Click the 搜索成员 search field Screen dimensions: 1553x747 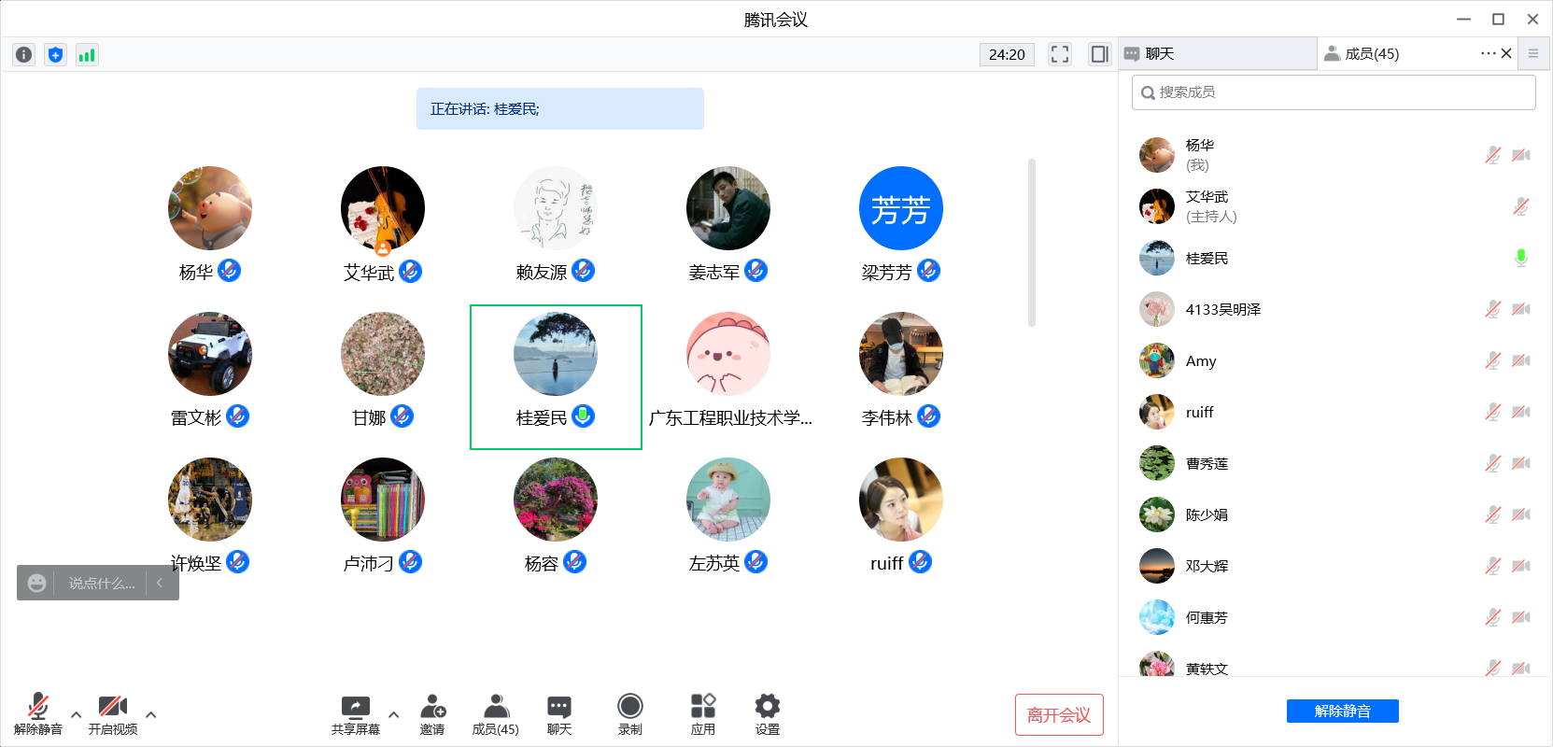(1334, 92)
